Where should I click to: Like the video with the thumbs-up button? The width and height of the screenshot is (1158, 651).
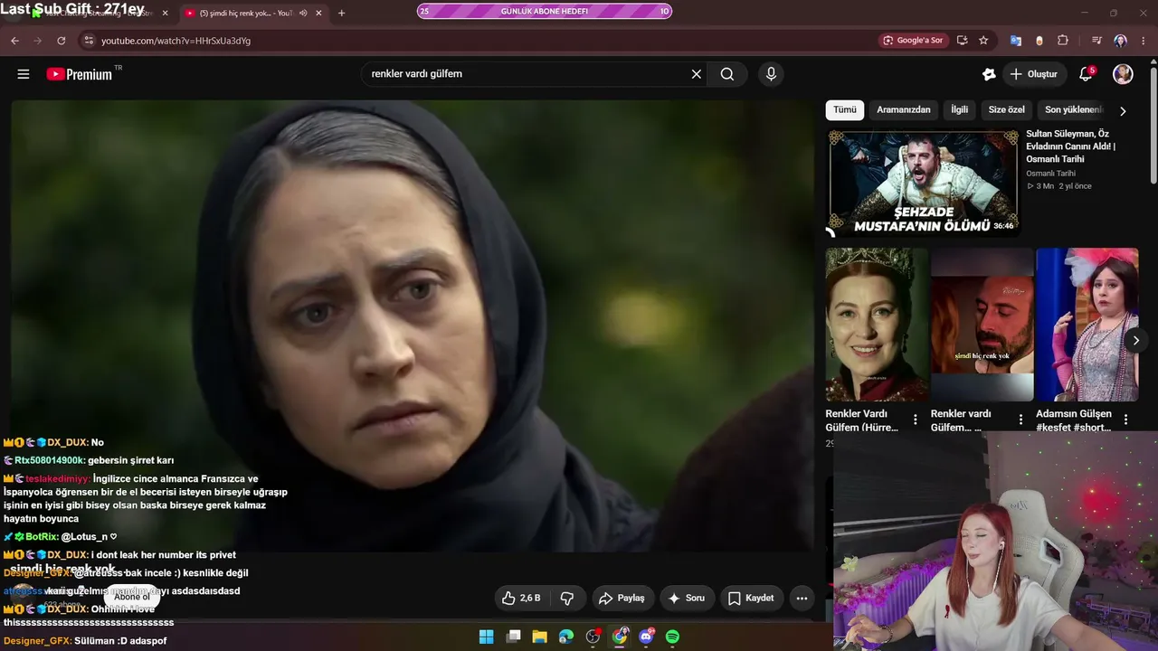coord(521,598)
